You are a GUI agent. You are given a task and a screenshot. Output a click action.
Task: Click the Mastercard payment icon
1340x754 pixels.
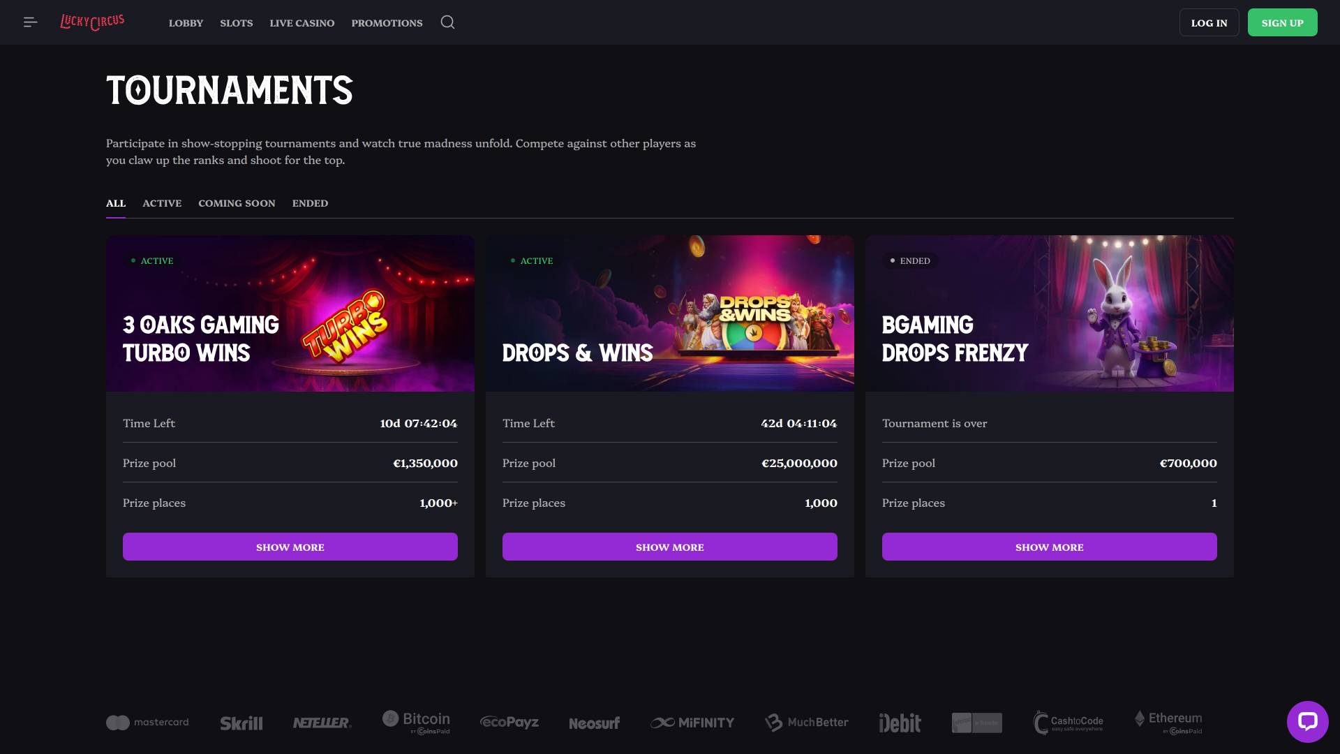(x=147, y=722)
